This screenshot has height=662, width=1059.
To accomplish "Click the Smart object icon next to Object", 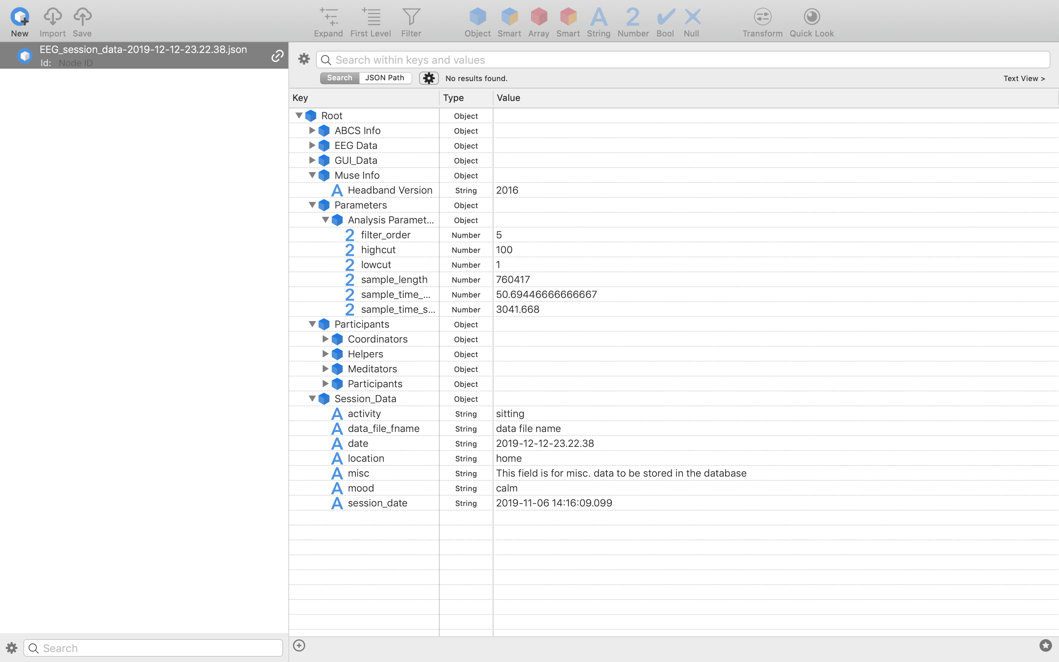I will pyautogui.click(x=509, y=17).
